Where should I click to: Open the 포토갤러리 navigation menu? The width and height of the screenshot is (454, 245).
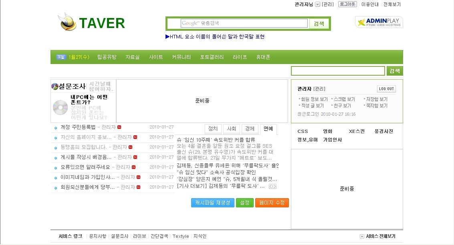point(212,57)
